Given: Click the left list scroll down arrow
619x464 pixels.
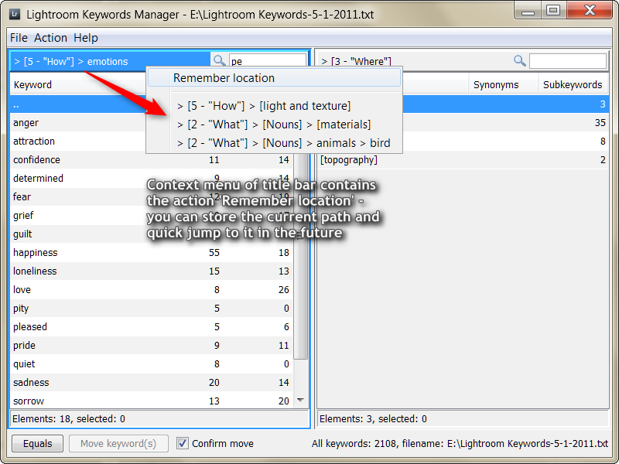Looking at the screenshot, I should click(300, 400).
